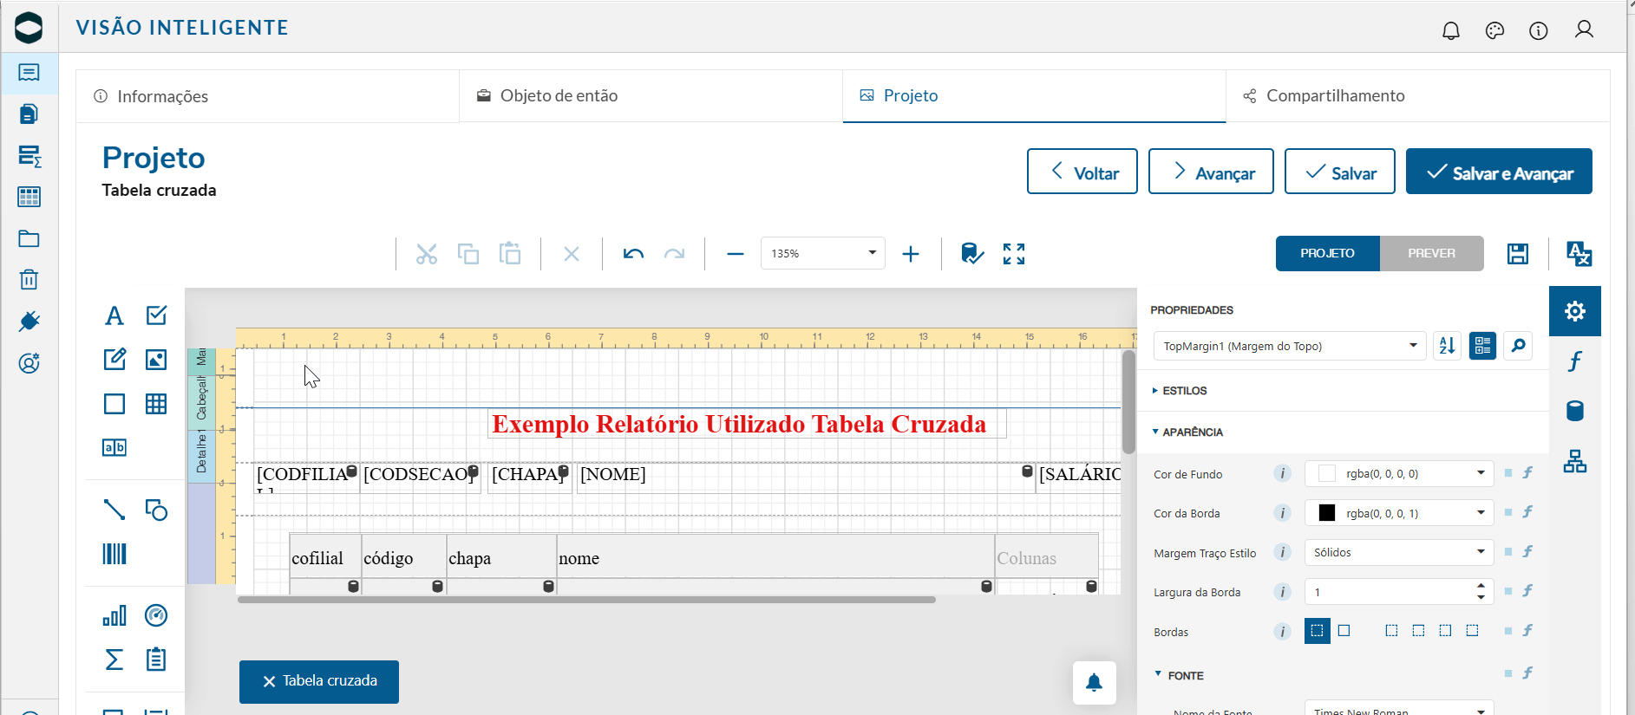
Task: Click the Avançar button
Action: 1211,172
